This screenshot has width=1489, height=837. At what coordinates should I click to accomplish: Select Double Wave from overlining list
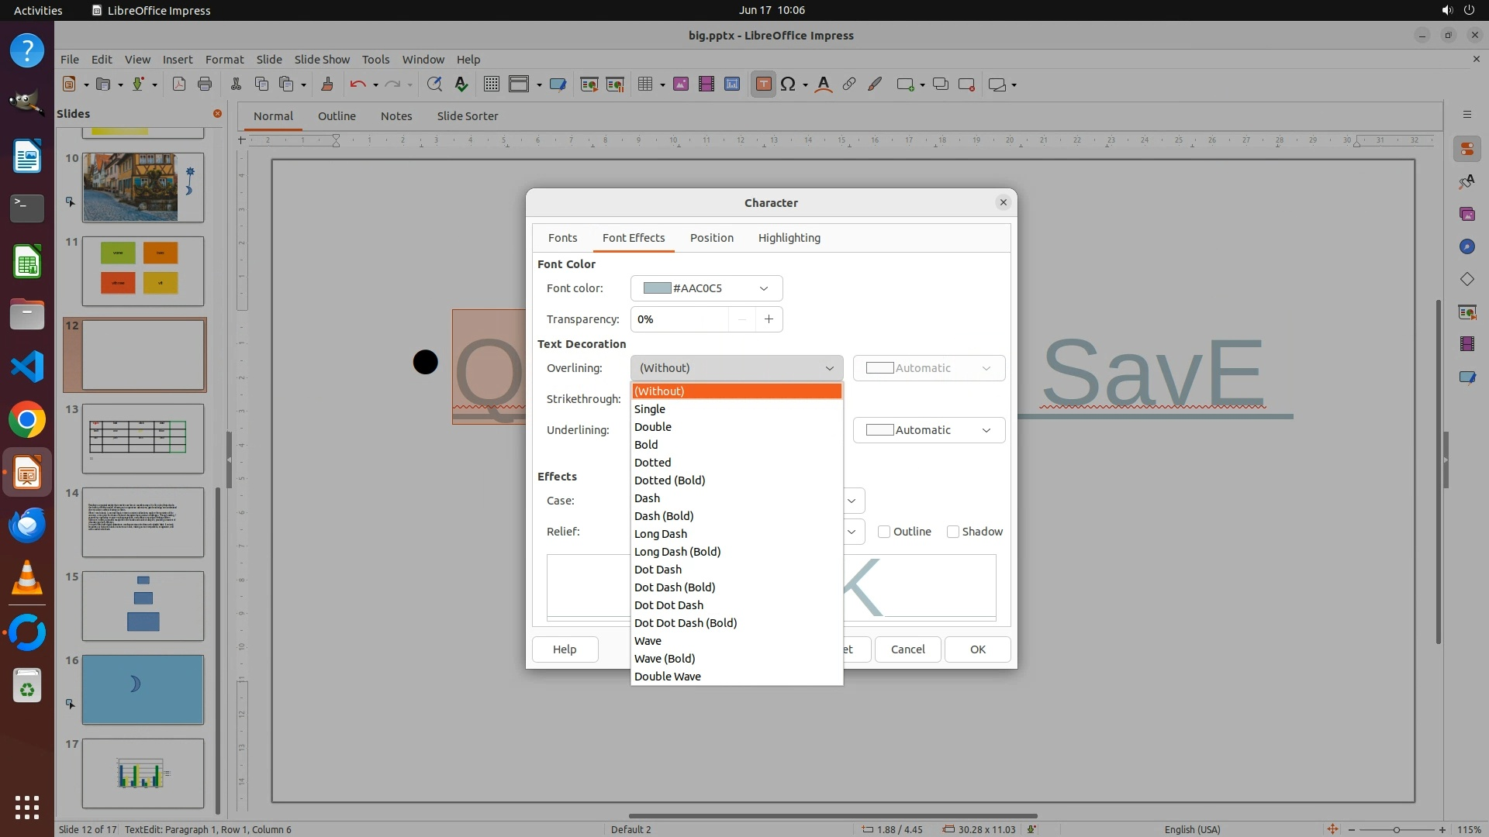click(x=667, y=677)
